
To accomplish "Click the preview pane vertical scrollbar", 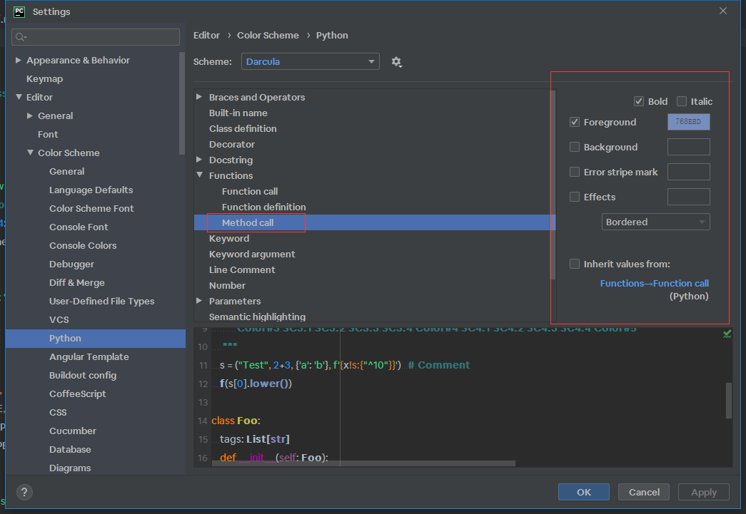I will 728,401.
